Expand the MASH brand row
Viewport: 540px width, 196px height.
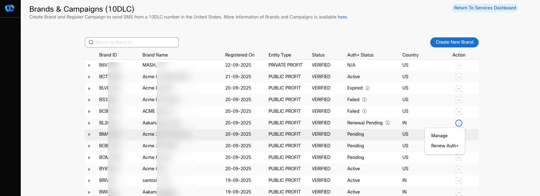(89, 65)
